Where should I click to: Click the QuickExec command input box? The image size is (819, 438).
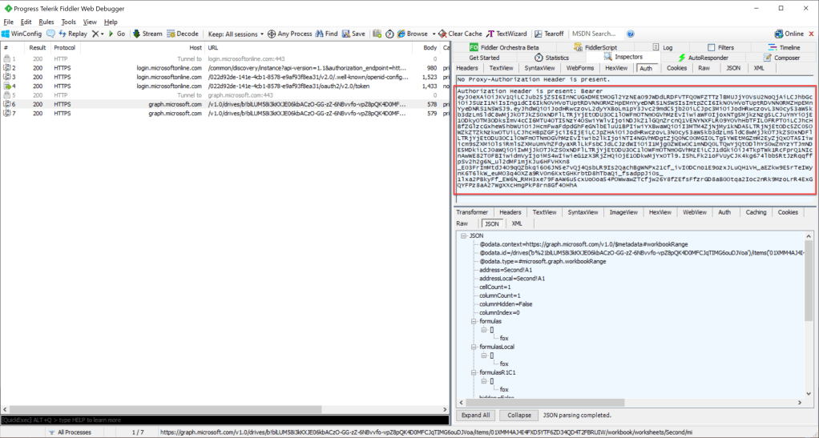(224, 420)
